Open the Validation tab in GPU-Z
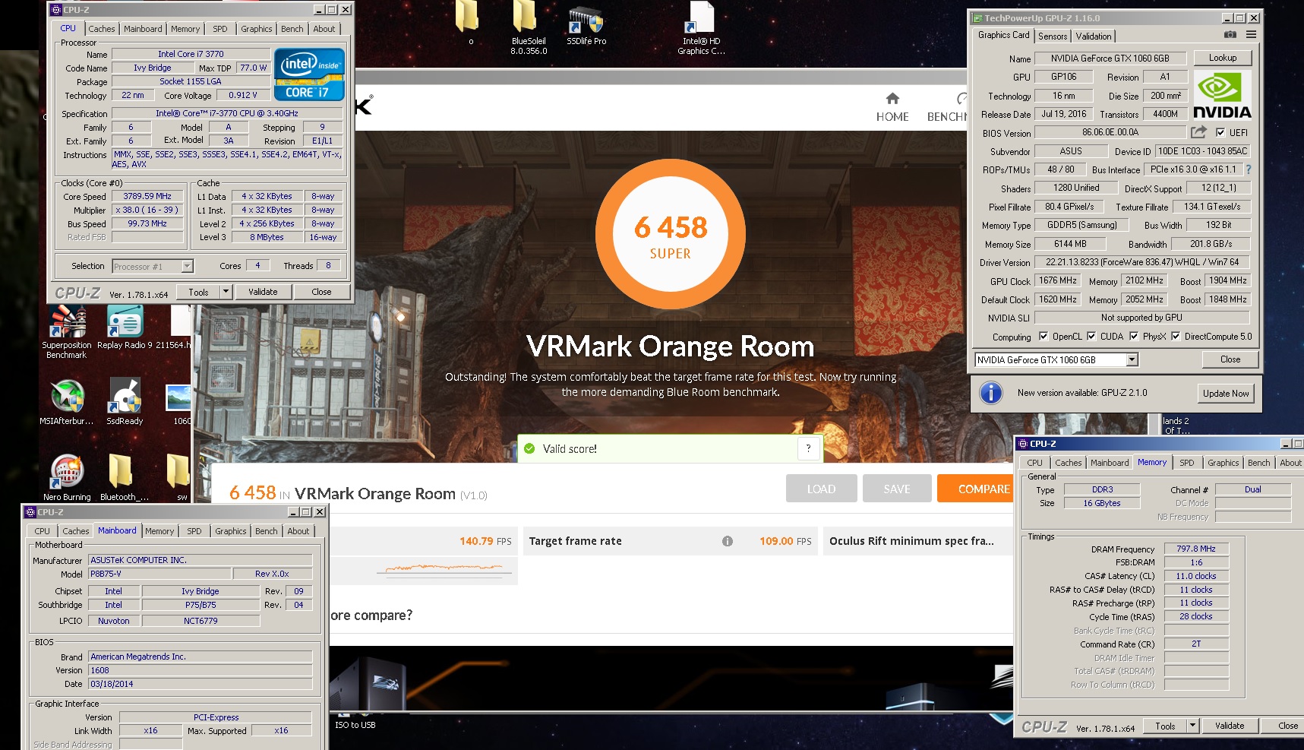Viewport: 1304px width, 750px height. (1094, 36)
